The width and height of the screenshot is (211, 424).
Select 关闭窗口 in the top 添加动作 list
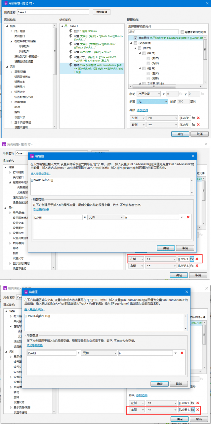click(x=20, y=36)
